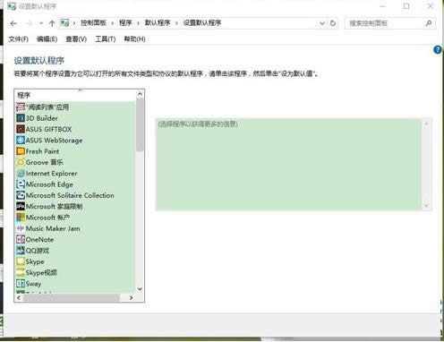Select the Internet Explorer text row

pos(52,174)
